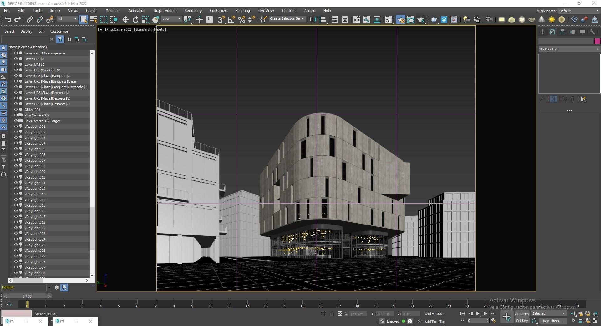Open the View coordinate system dropdown
This screenshot has width=601, height=326.
171,19
